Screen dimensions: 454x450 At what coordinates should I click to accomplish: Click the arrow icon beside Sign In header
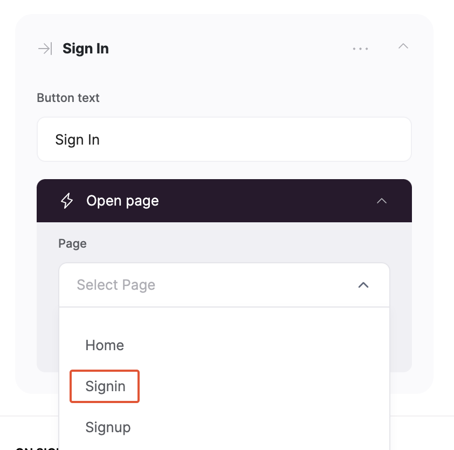click(x=45, y=49)
